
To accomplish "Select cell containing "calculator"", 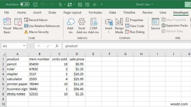I will point(17,79).
